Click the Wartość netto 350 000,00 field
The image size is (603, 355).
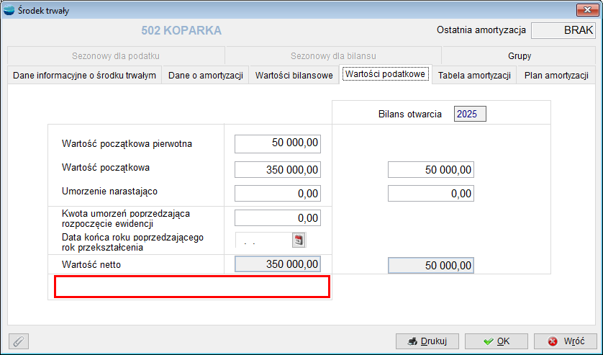click(x=278, y=264)
